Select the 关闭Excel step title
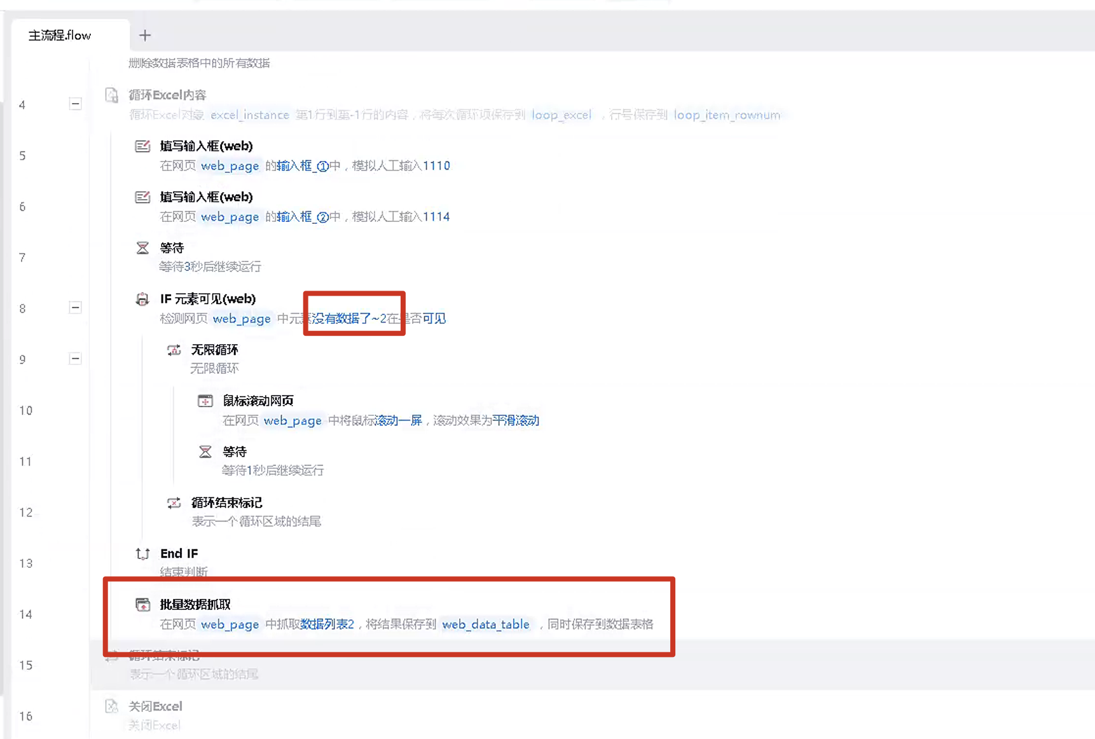 155,707
